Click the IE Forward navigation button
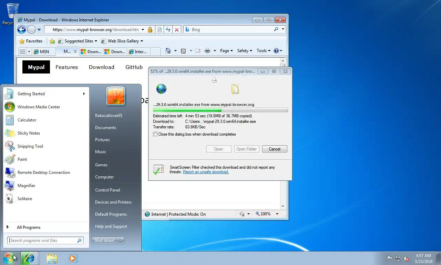Screen dimensions: 441x265 [31, 30]
